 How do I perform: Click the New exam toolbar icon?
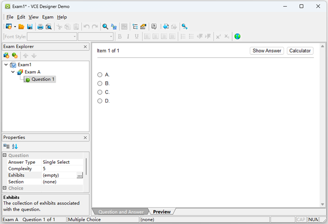click(x=9, y=27)
